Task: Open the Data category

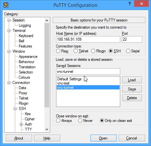Action: click(x=22, y=88)
